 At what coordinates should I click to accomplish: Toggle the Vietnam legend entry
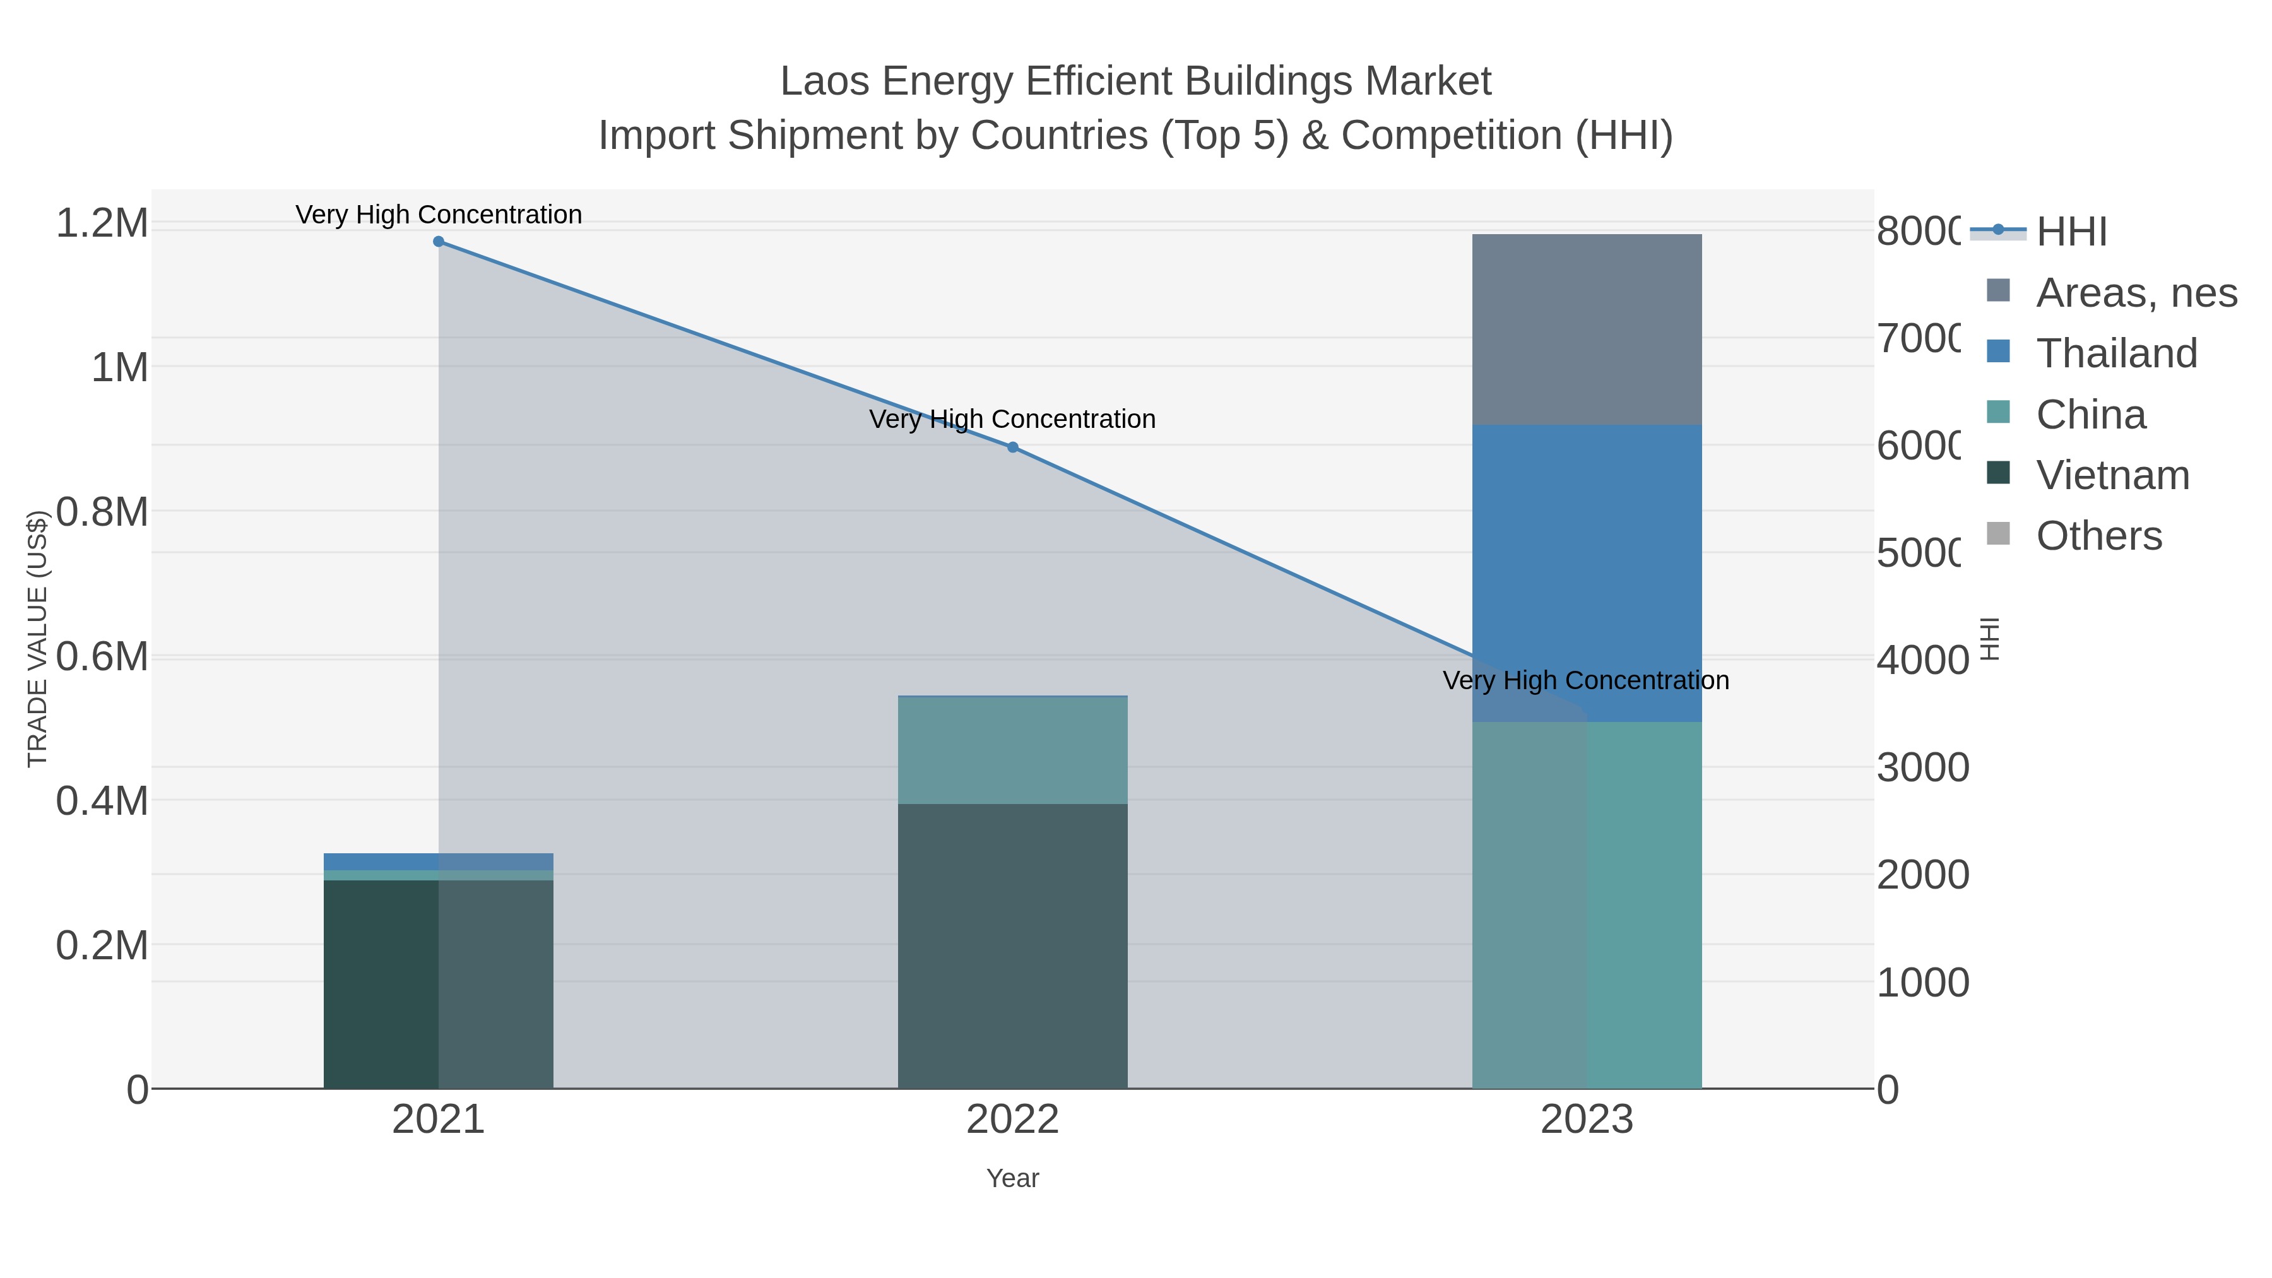[2088, 475]
